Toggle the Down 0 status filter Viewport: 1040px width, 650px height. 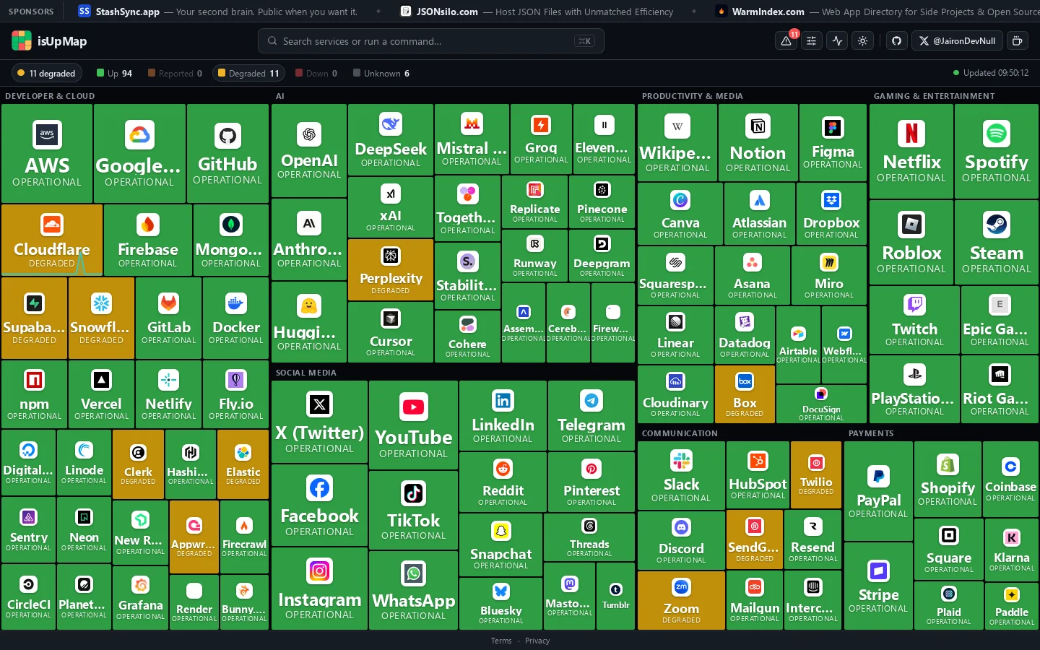pos(316,73)
